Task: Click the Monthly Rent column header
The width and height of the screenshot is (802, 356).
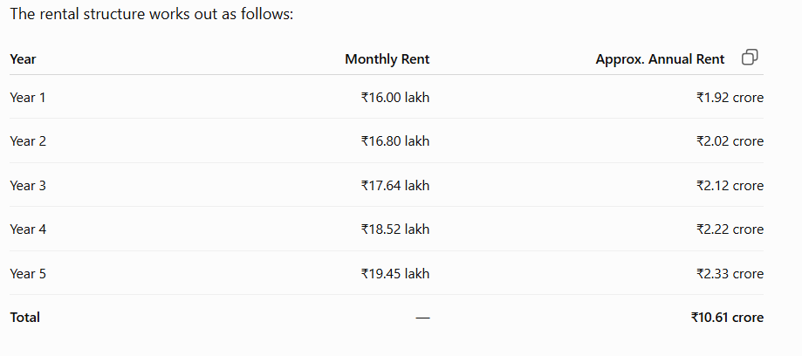Action: [x=387, y=59]
